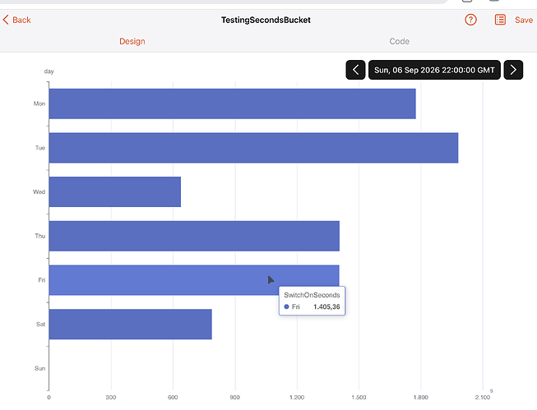Select the Mon bar in chart
537x410 pixels.
(232, 104)
